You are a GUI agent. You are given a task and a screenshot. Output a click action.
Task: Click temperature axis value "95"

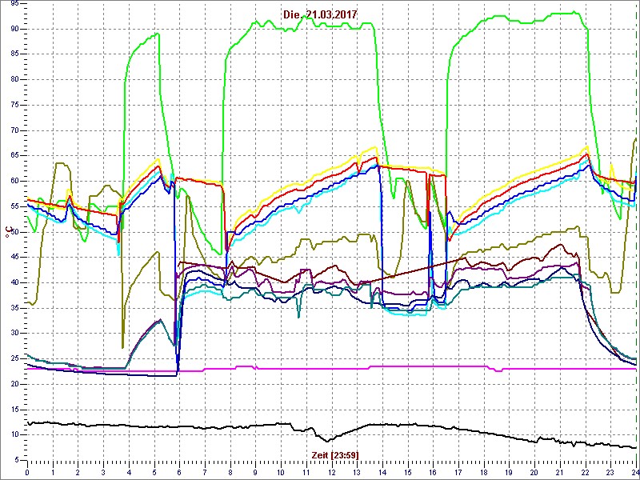pyautogui.click(x=14, y=3)
